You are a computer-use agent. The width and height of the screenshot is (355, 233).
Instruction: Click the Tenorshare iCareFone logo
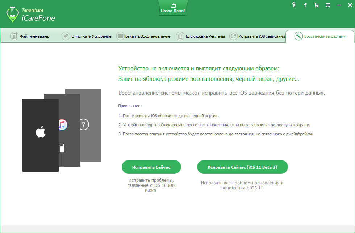tap(30, 15)
